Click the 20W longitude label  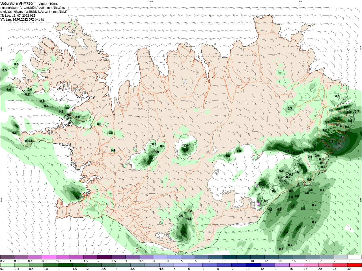(150, 1)
